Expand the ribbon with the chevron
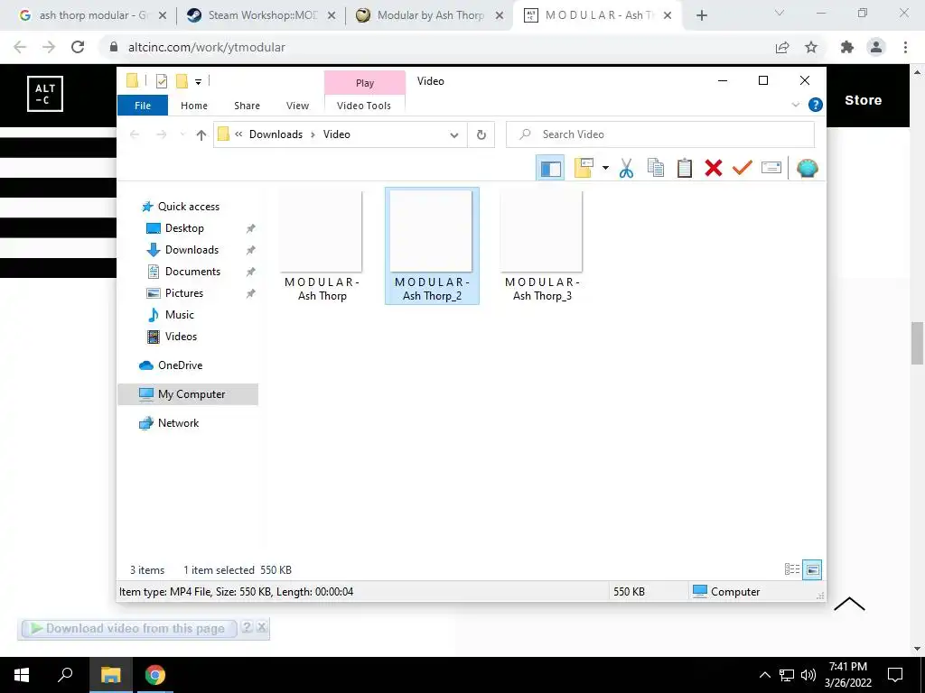The height and width of the screenshot is (693, 925). pyautogui.click(x=795, y=105)
